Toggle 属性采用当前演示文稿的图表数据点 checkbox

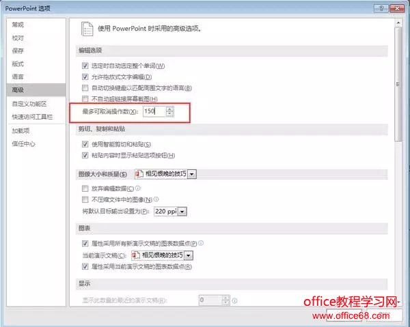[x=85, y=267]
